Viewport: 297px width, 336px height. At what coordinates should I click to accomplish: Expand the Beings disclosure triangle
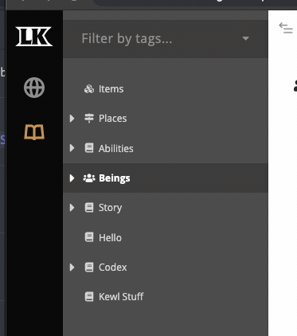pyautogui.click(x=72, y=178)
